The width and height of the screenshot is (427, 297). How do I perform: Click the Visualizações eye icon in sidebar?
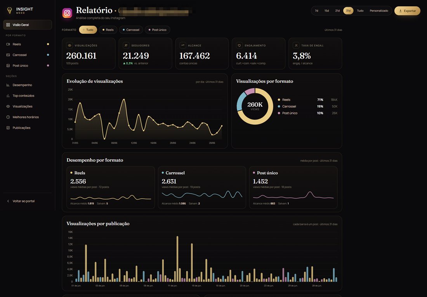point(8,107)
